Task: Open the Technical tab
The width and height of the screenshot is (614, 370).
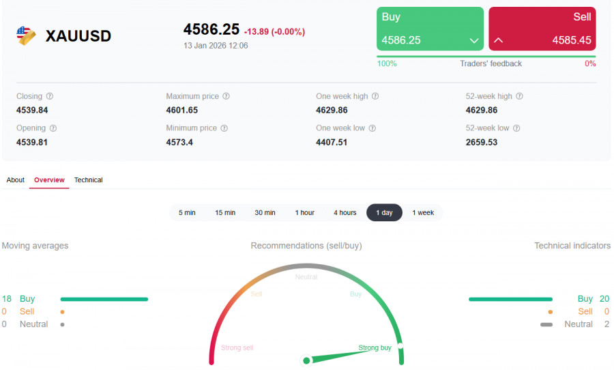Action: coord(89,180)
